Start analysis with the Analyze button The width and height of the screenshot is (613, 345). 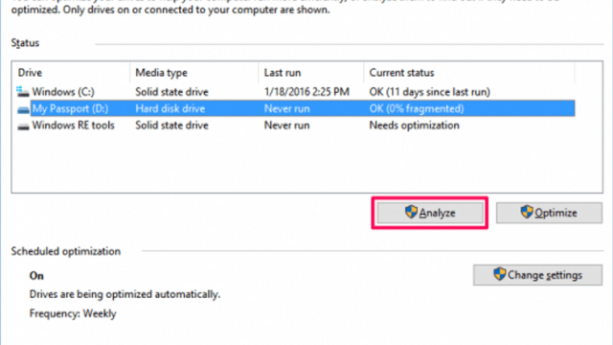coord(430,213)
